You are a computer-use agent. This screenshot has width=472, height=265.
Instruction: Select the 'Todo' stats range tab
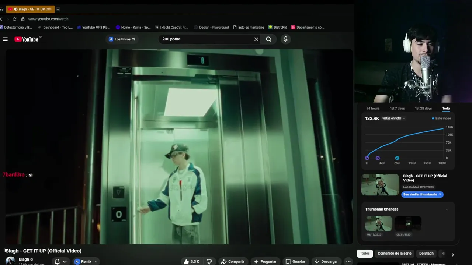446,109
